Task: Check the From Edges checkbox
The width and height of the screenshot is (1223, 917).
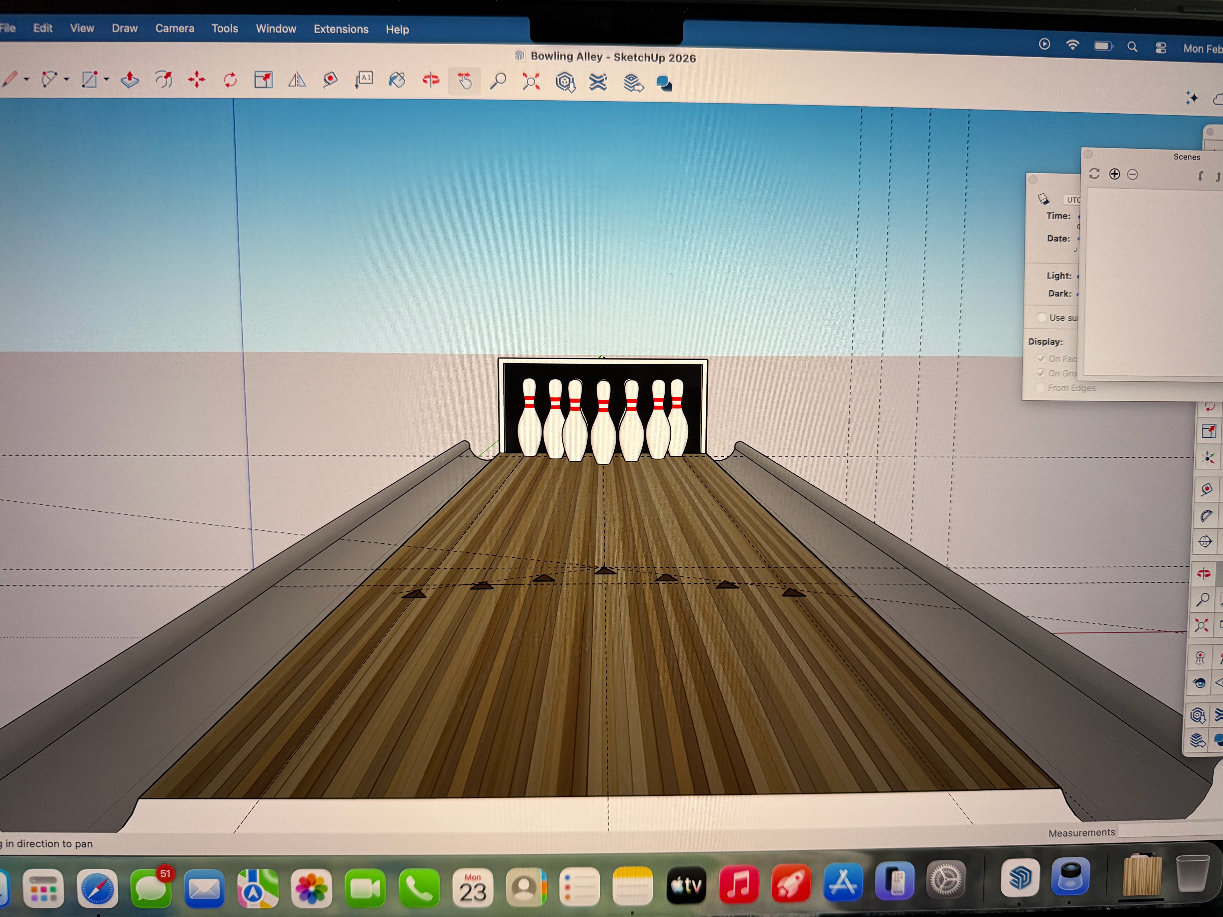Action: point(1041,387)
